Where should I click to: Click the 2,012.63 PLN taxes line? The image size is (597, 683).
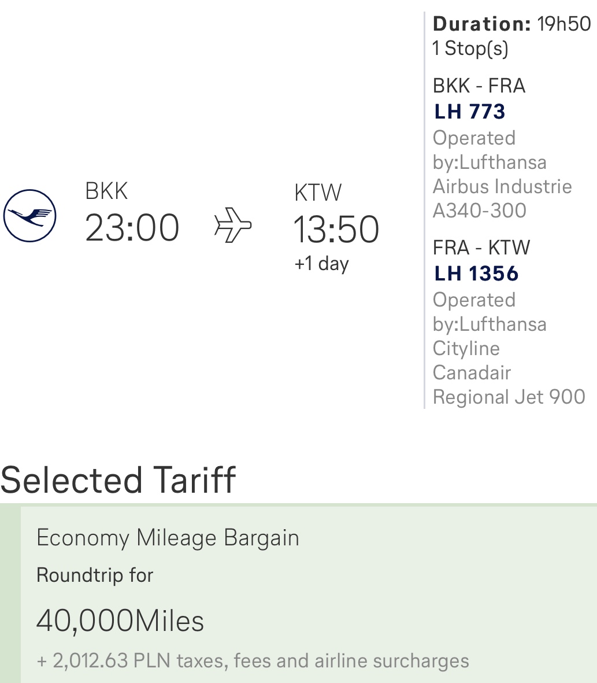click(x=253, y=660)
